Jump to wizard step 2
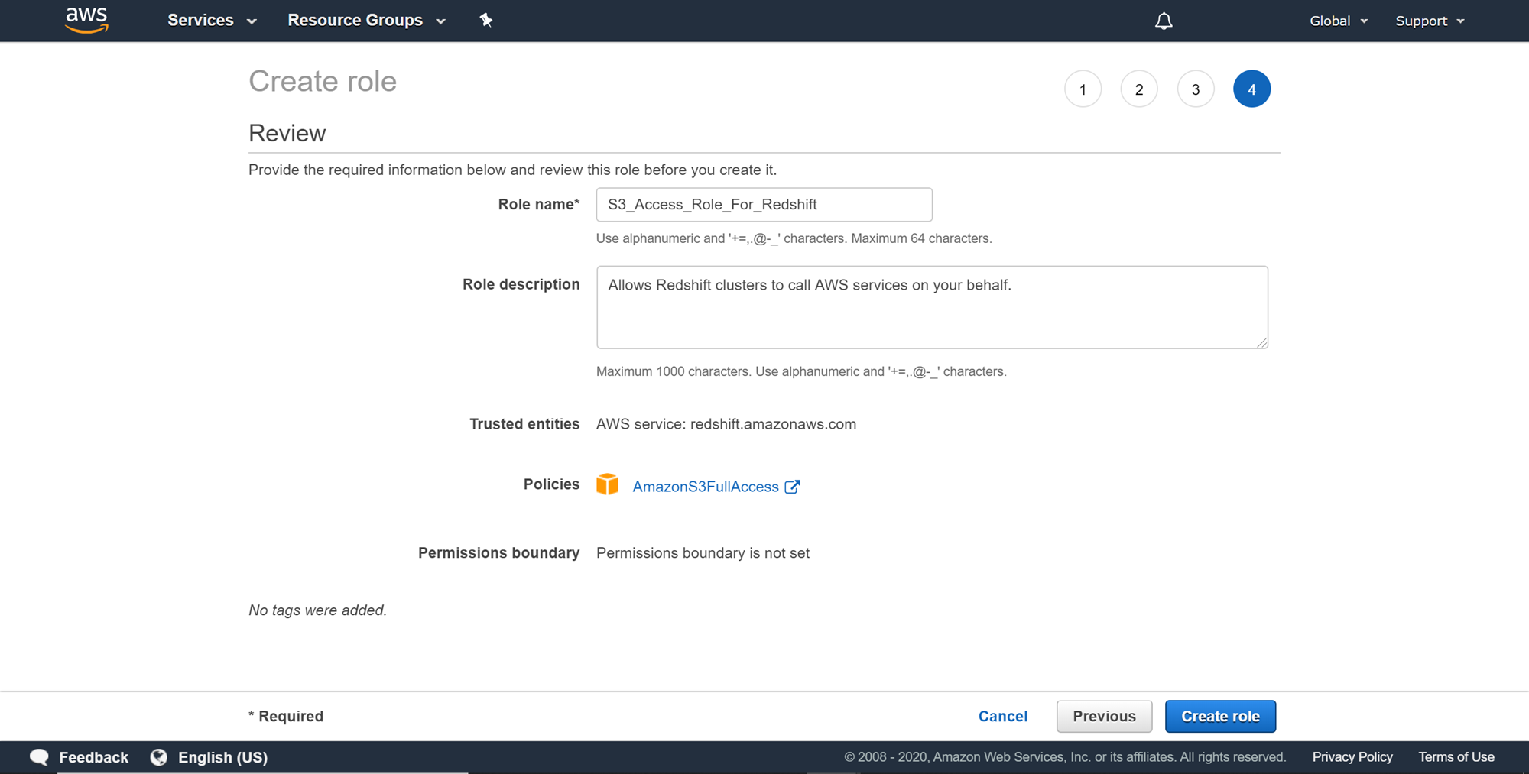 (x=1138, y=89)
